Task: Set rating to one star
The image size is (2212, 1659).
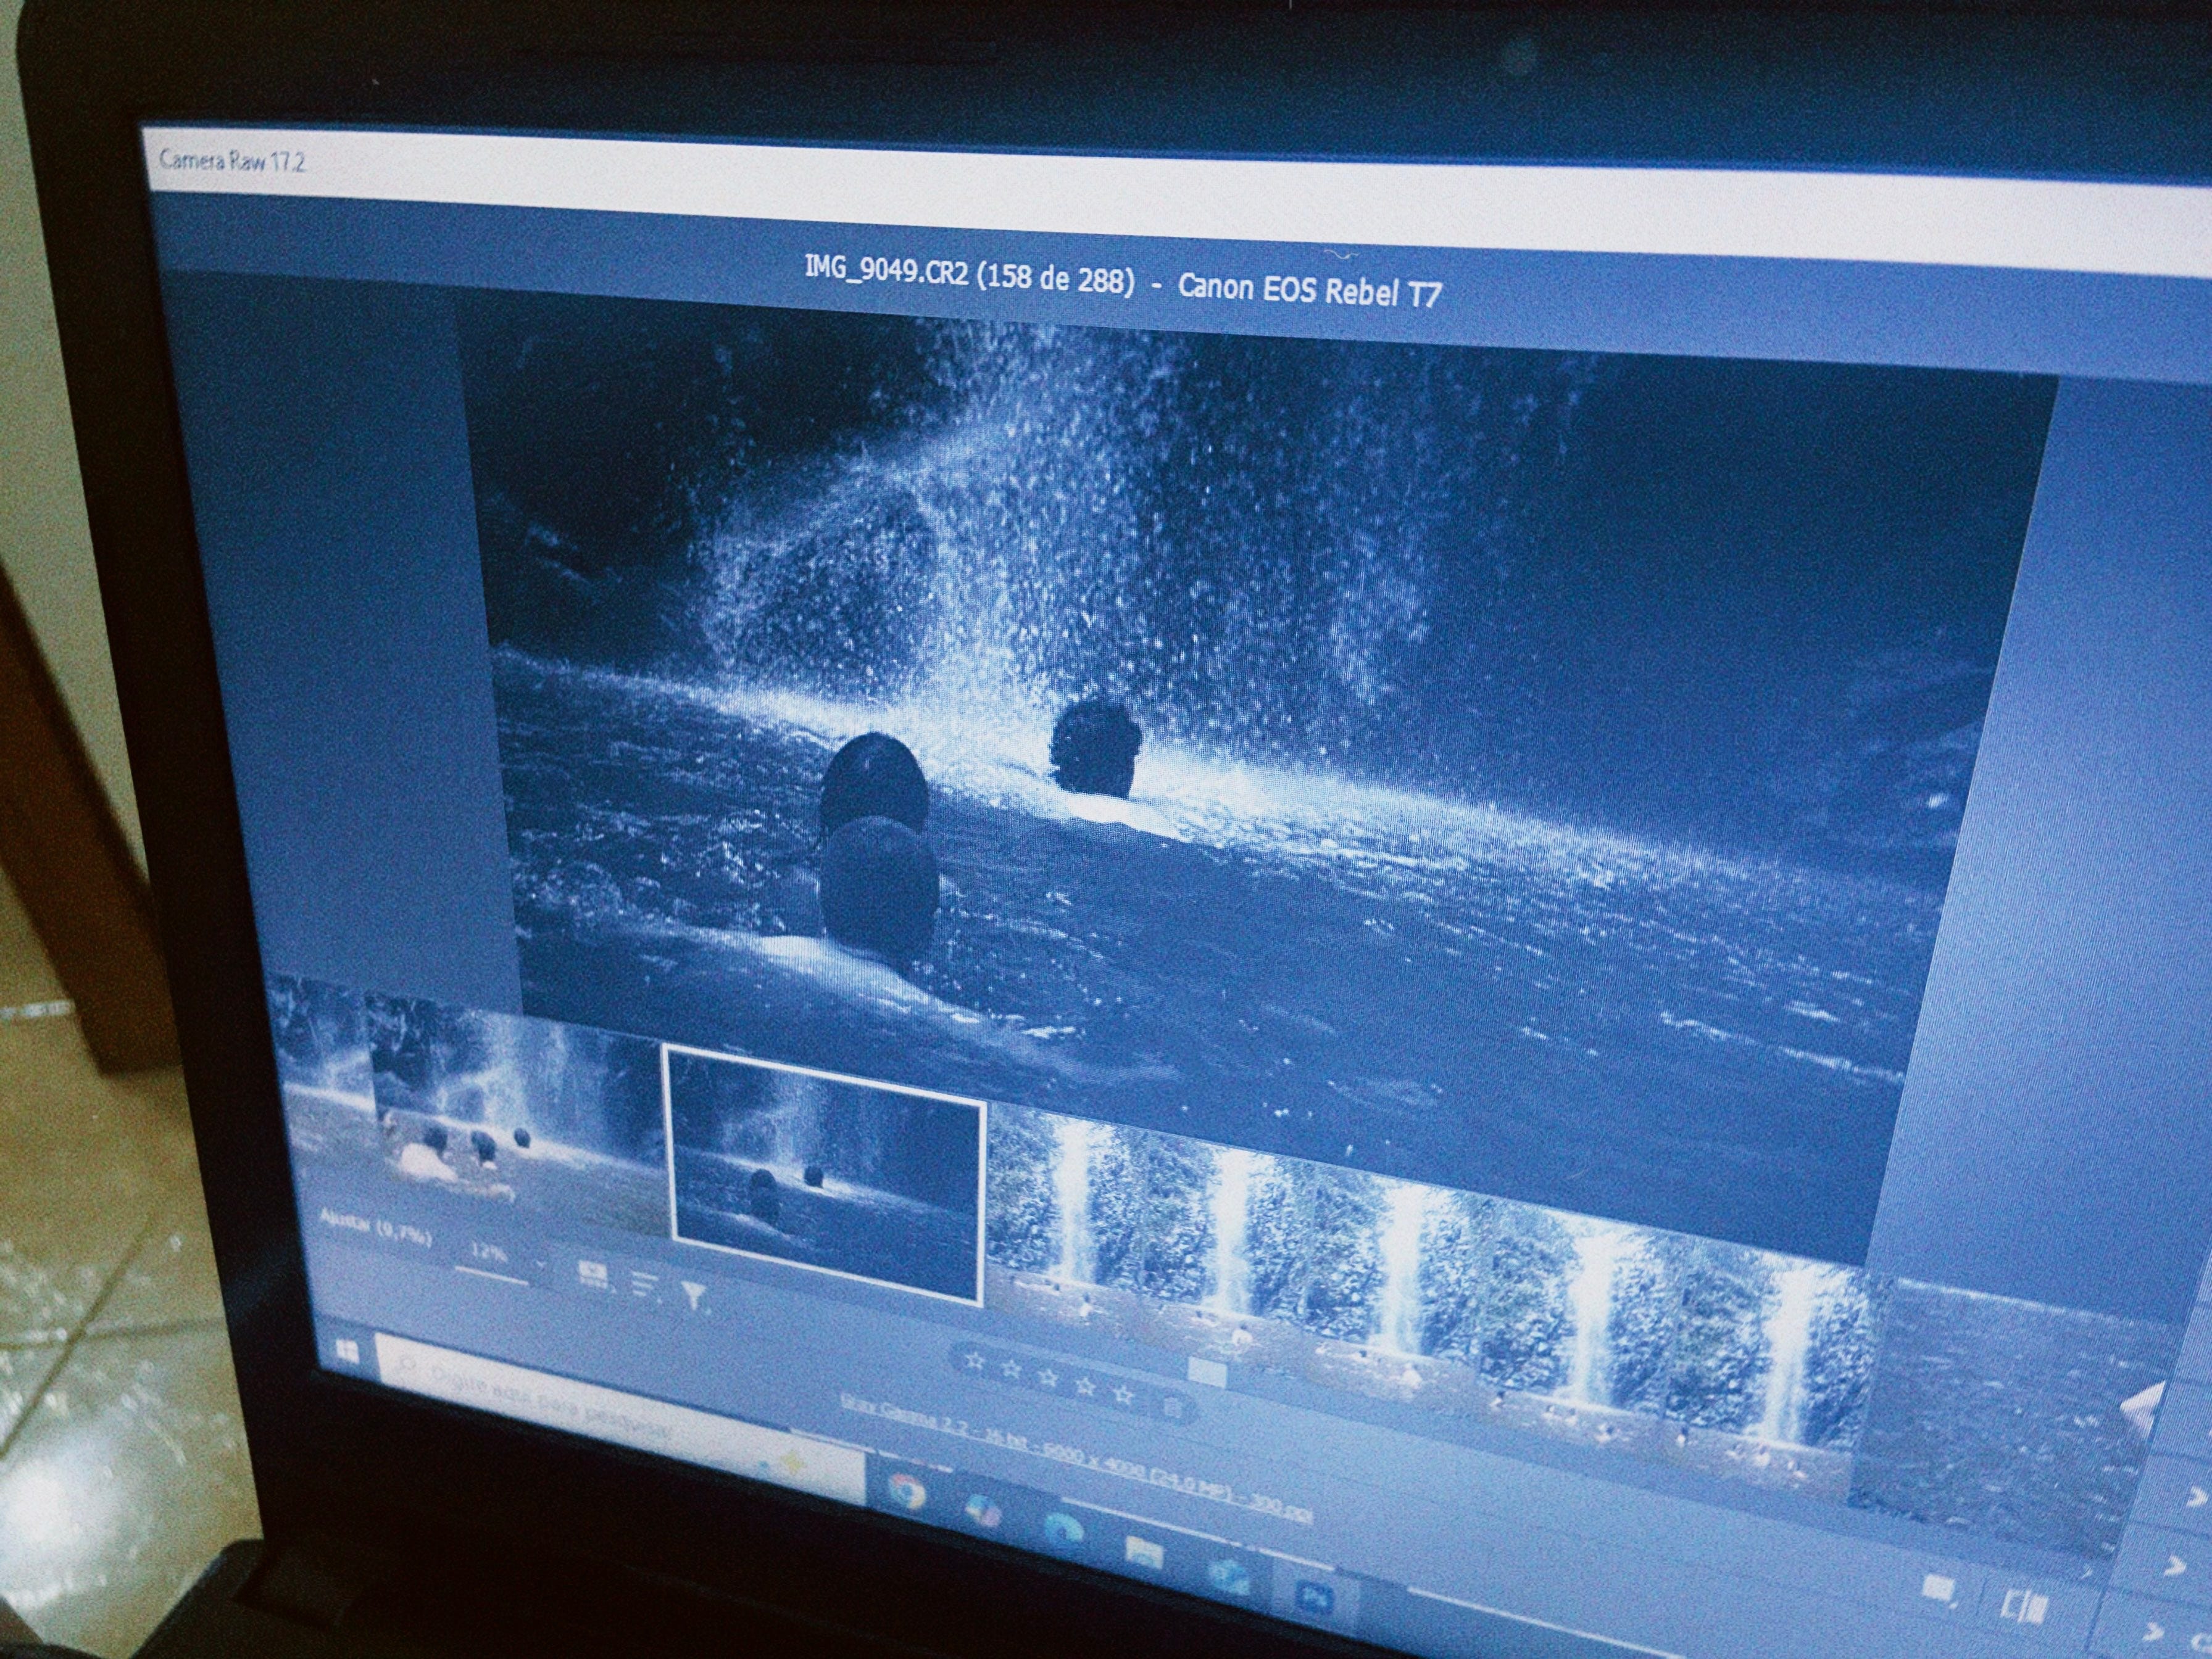Action: coord(975,1362)
